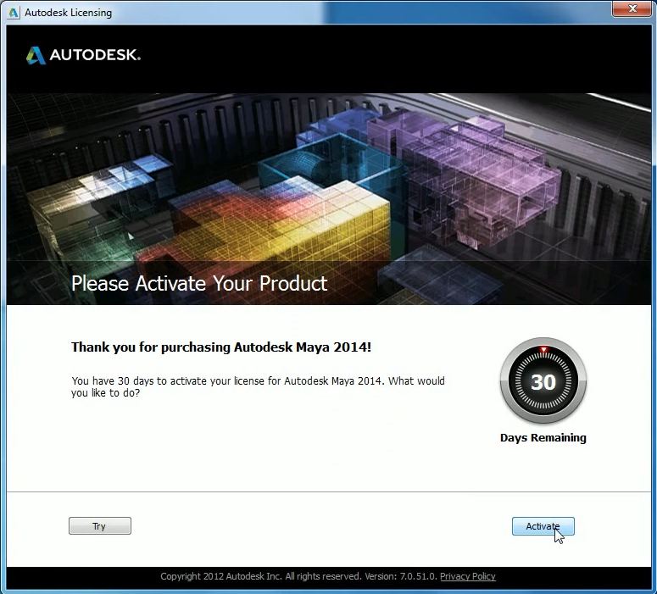Open the Privacy Policy link
This screenshot has width=657, height=594.
pyautogui.click(x=467, y=576)
